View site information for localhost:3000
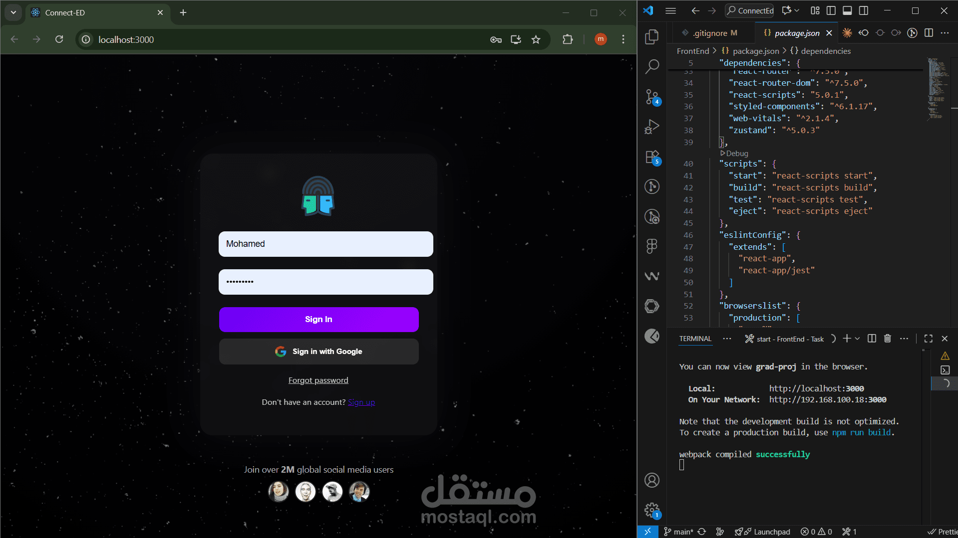The image size is (958, 538). pyautogui.click(x=86, y=39)
